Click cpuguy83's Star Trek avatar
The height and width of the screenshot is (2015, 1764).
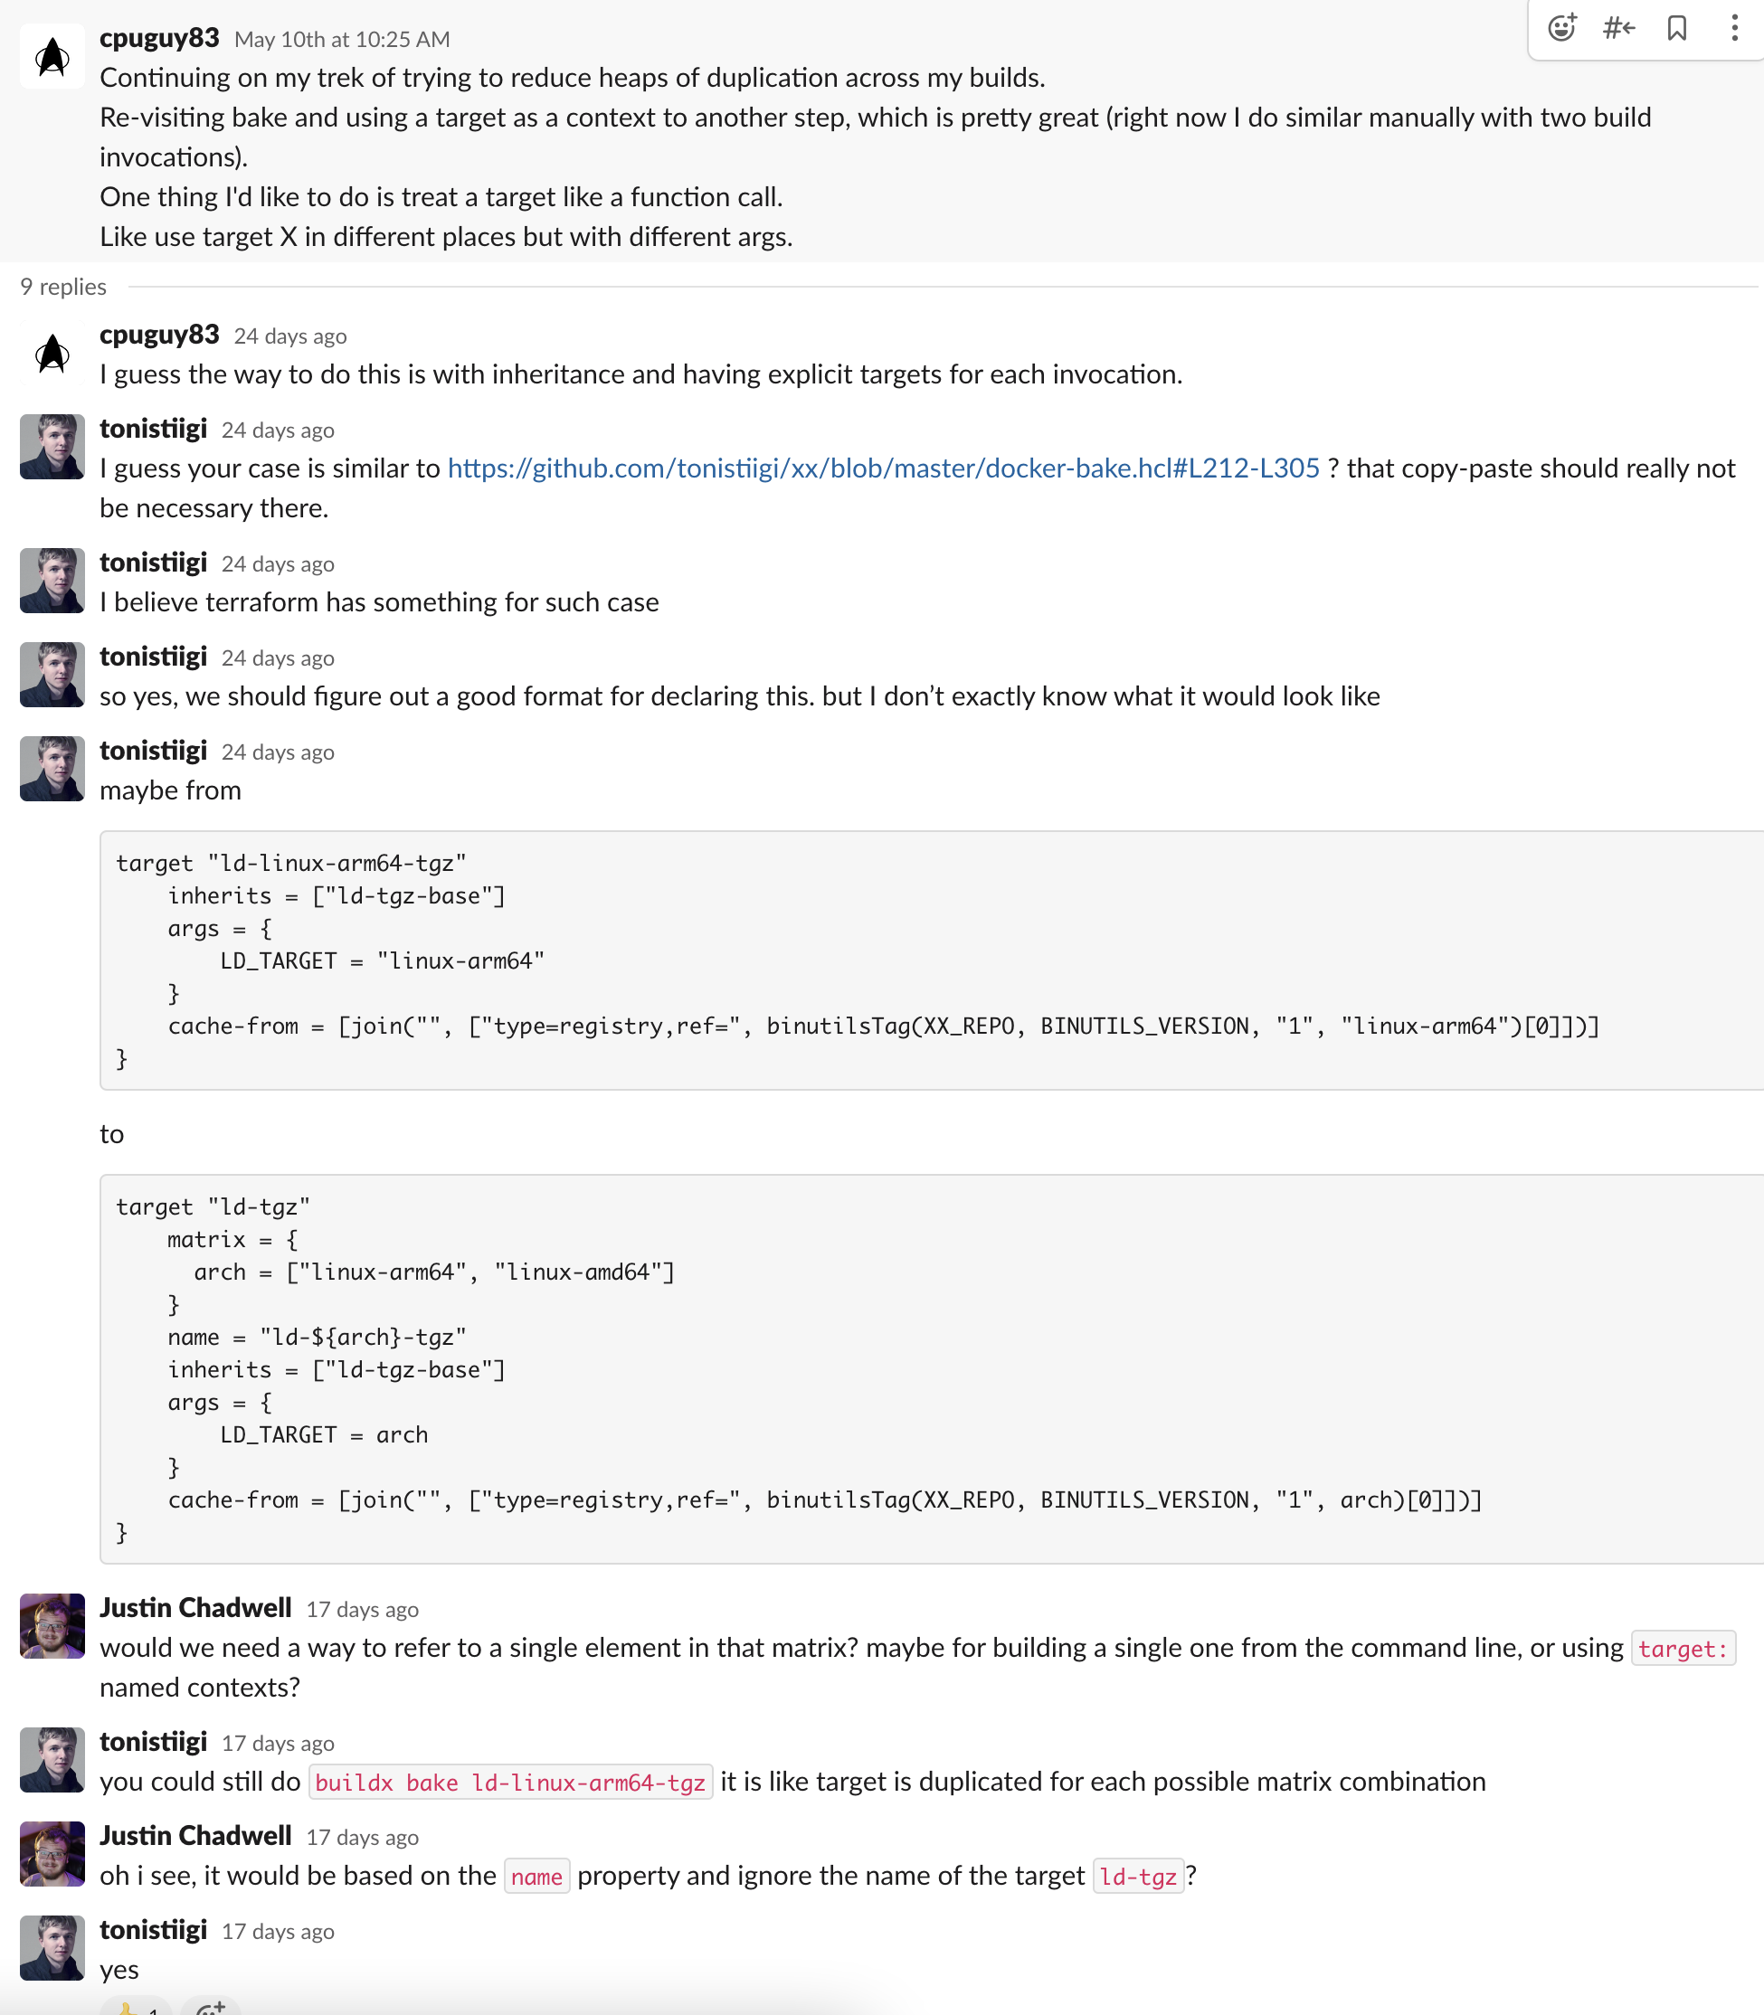tap(52, 56)
